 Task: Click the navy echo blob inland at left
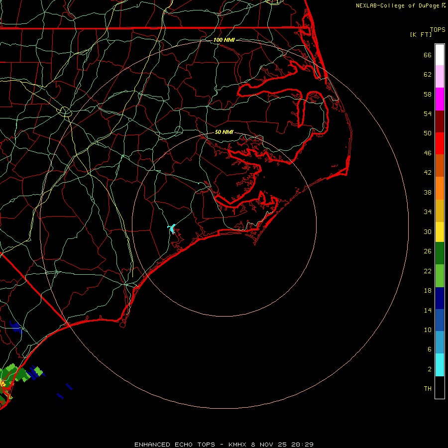click(x=16, y=327)
